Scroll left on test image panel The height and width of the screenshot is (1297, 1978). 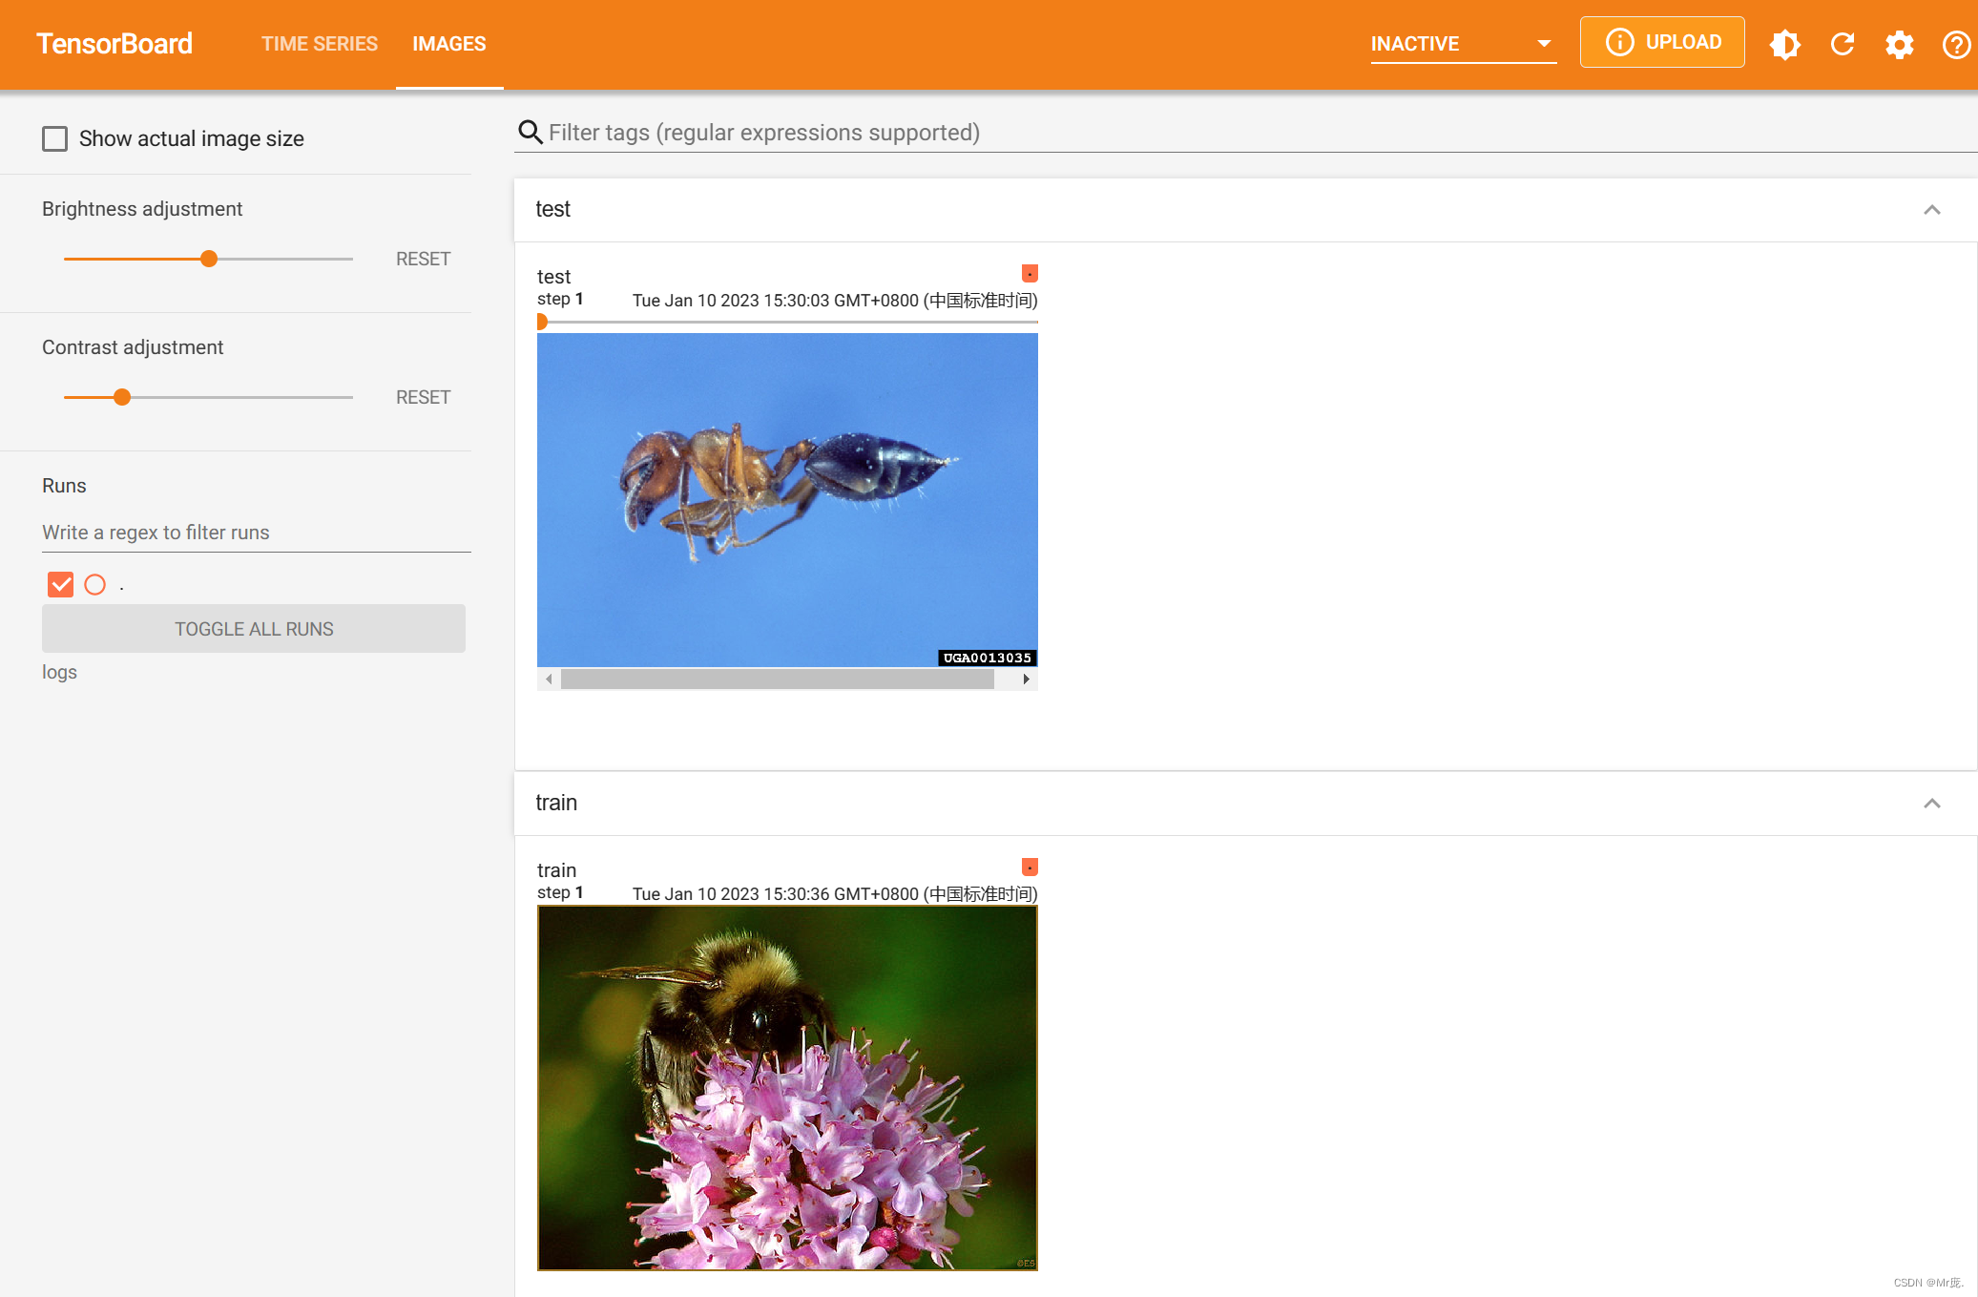(547, 679)
